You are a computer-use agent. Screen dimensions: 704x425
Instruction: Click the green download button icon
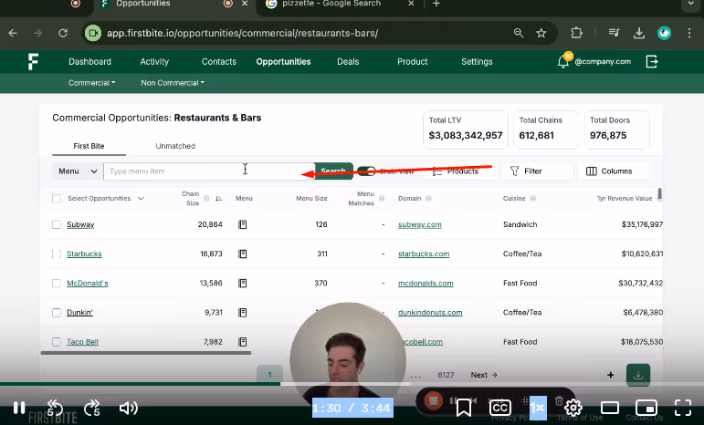[x=638, y=375]
